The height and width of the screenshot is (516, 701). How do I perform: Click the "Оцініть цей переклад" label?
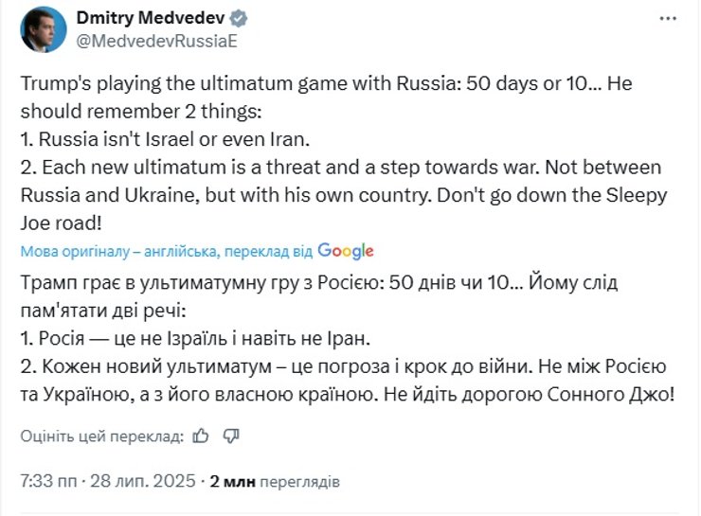[101, 436]
